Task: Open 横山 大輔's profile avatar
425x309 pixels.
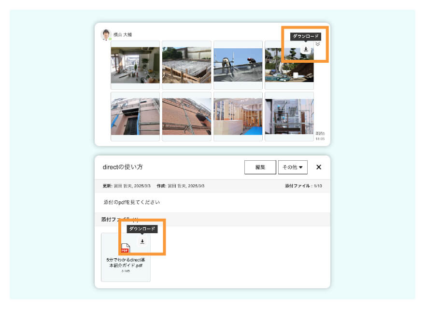Action: coord(106,34)
